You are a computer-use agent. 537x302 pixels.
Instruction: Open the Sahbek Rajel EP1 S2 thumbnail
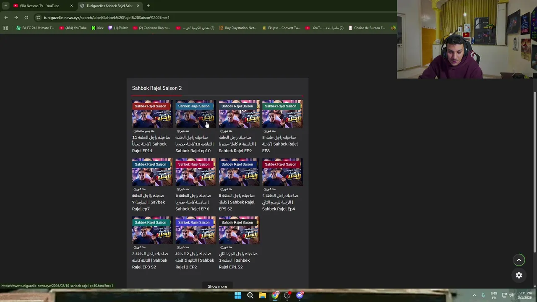pyautogui.click(x=239, y=230)
